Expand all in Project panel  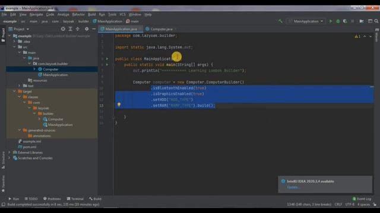(70, 29)
